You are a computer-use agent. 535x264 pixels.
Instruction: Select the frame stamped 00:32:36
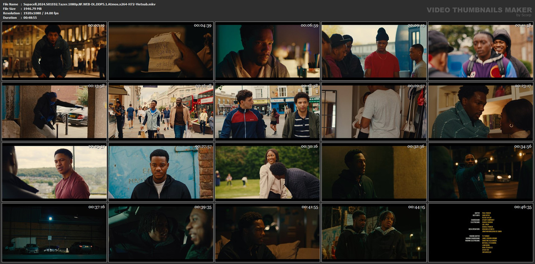pos(374,172)
